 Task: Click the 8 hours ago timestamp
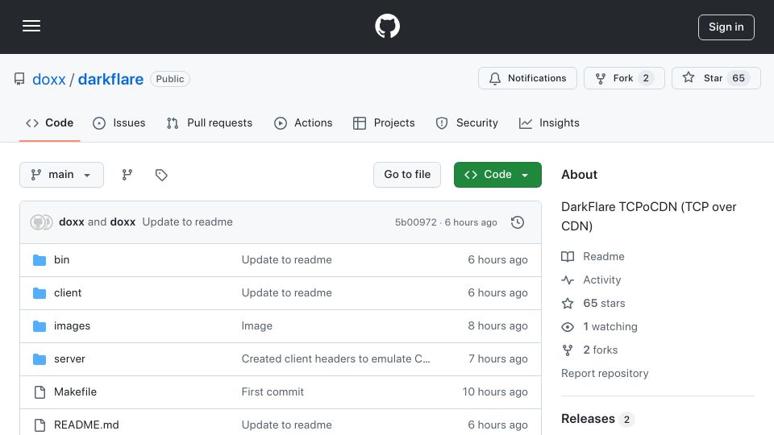(497, 326)
